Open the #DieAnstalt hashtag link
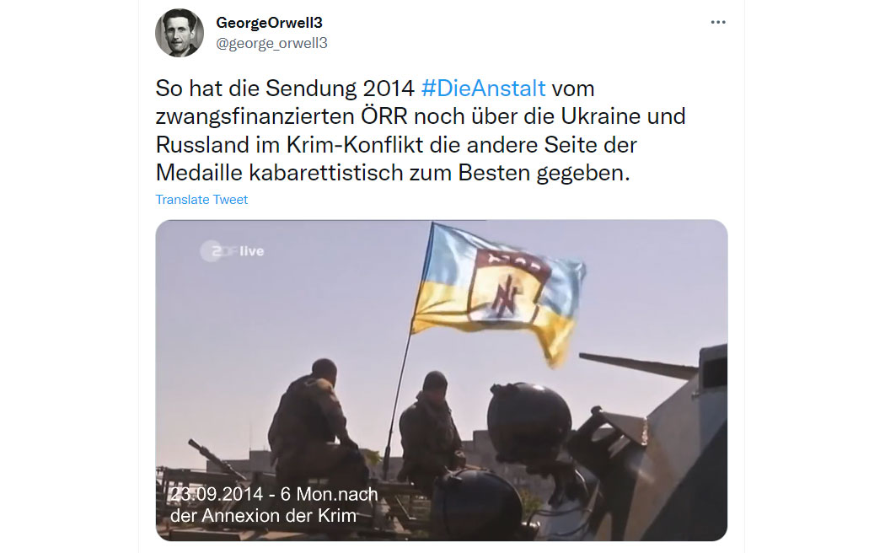The width and height of the screenshot is (885, 553). pyautogui.click(x=483, y=88)
